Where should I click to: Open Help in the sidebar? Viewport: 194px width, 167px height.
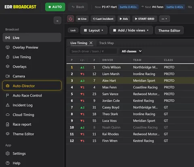point(32,163)
